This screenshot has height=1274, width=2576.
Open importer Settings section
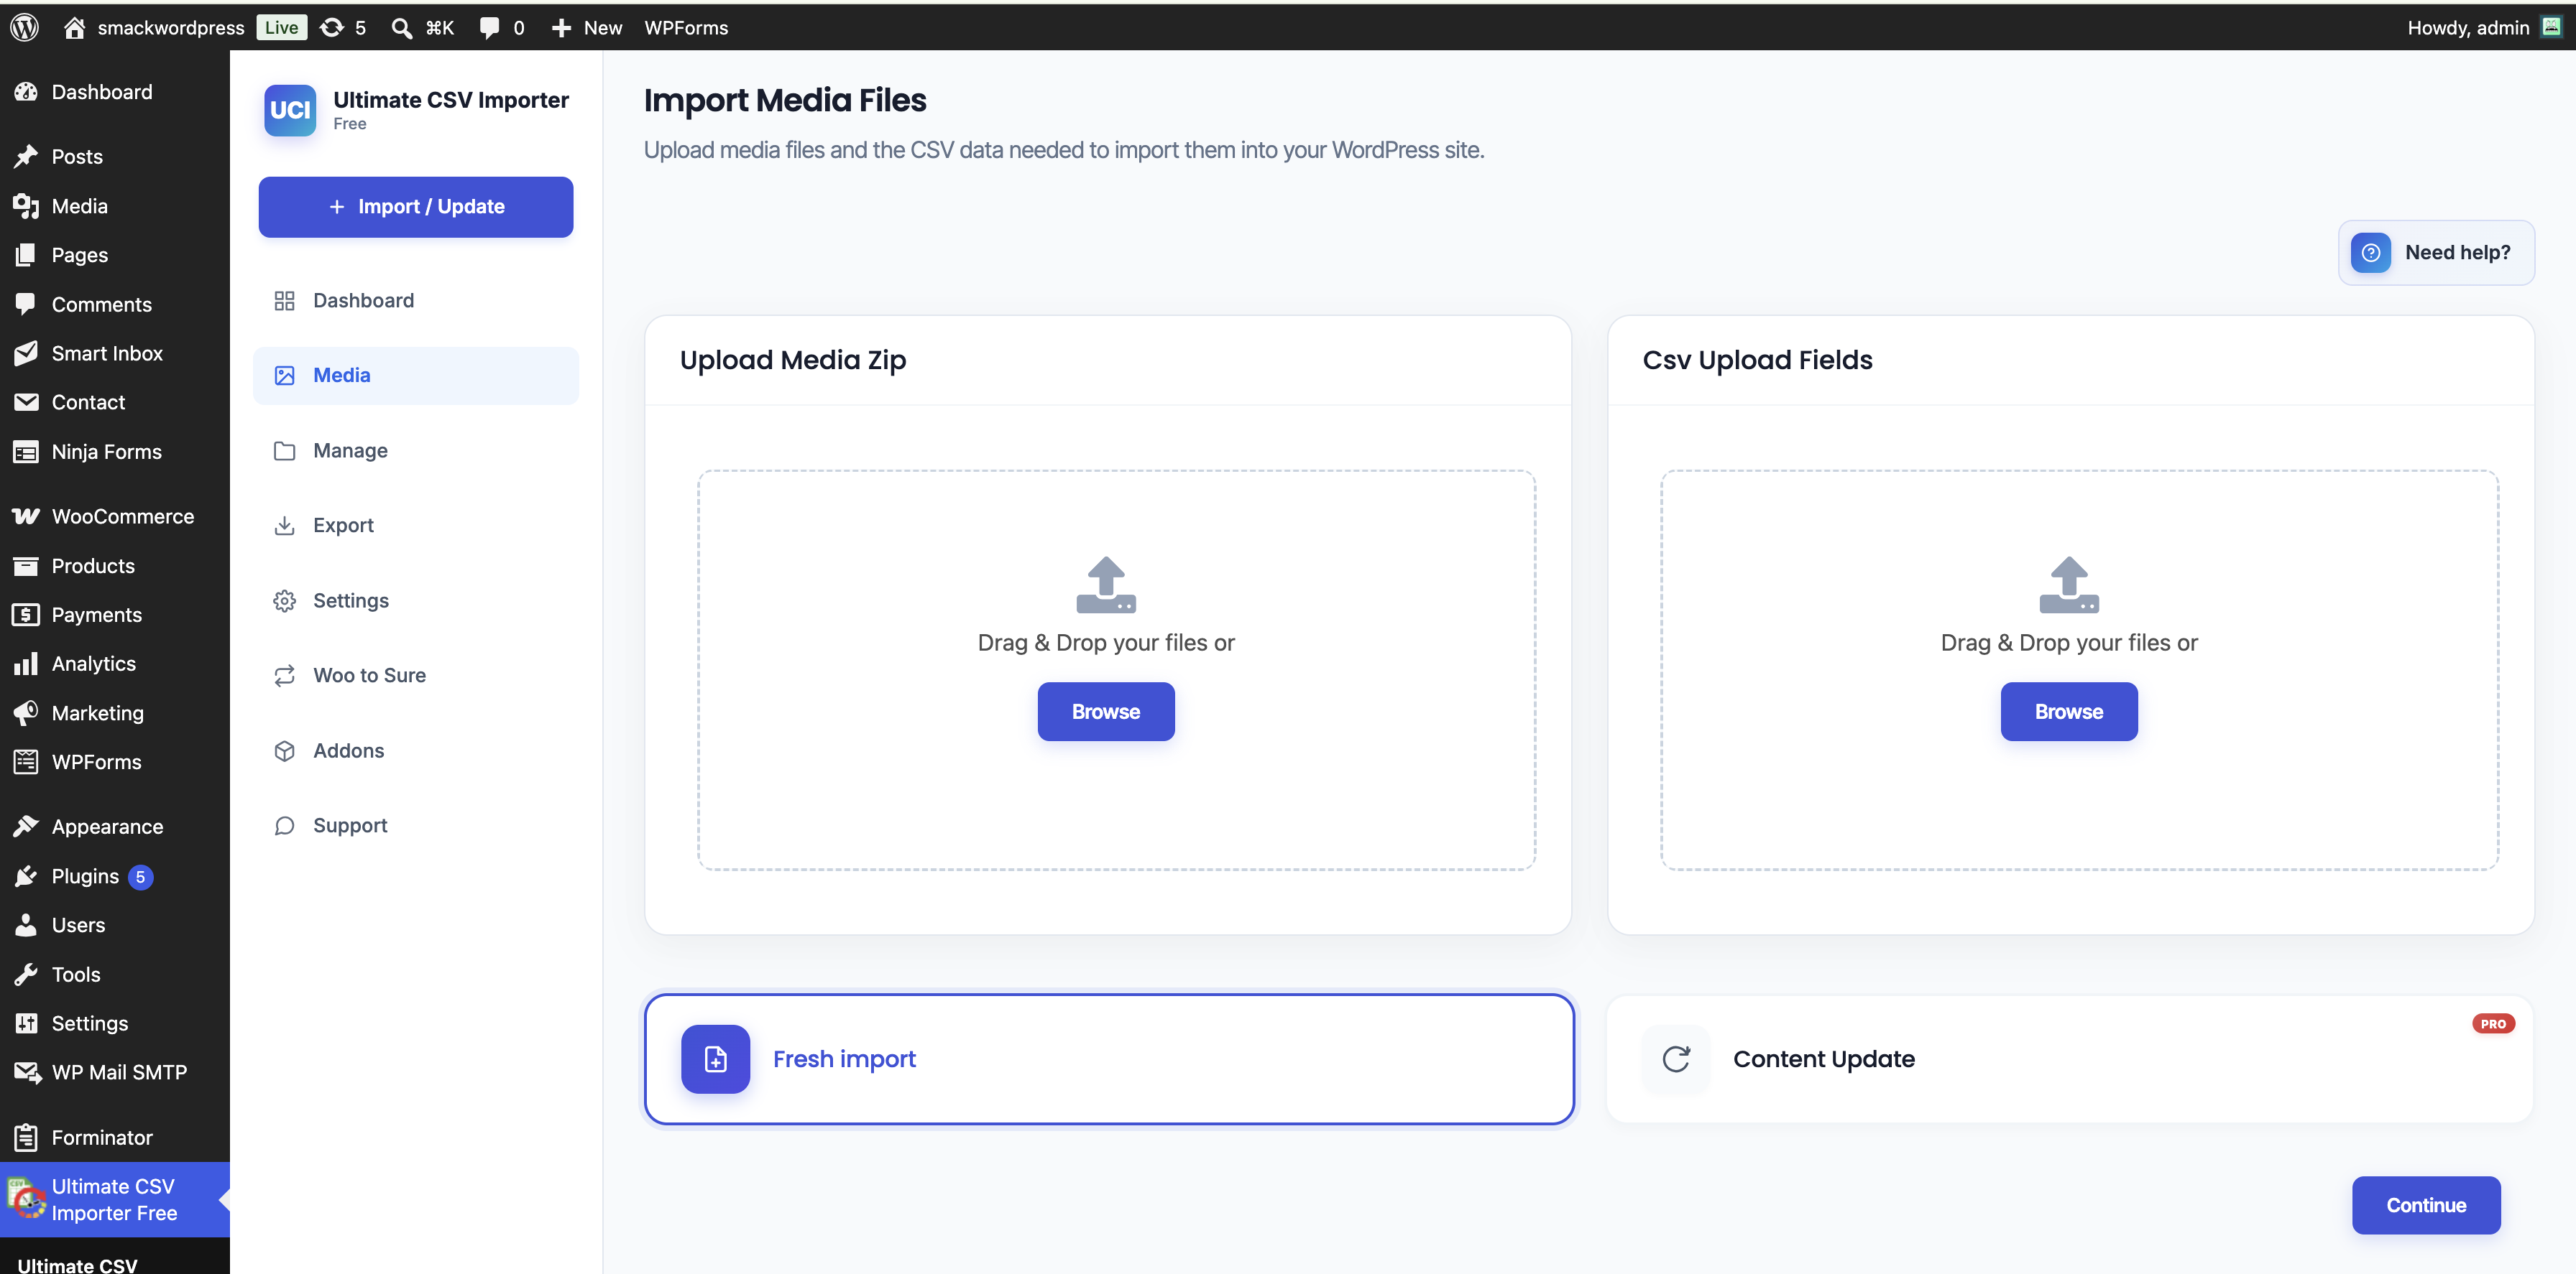coord(416,600)
